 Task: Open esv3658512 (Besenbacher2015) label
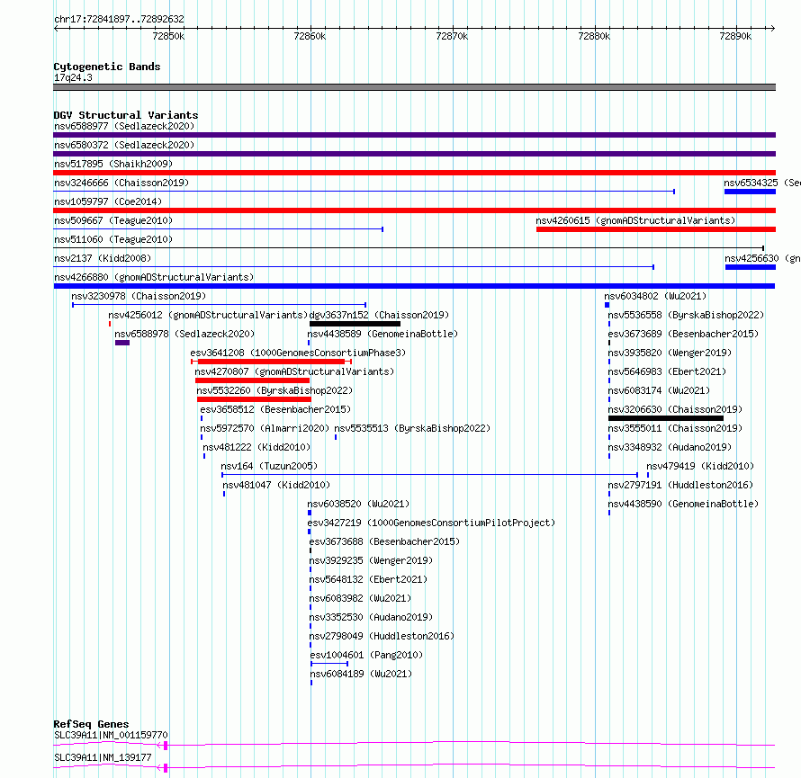click(x=275, y=409)
